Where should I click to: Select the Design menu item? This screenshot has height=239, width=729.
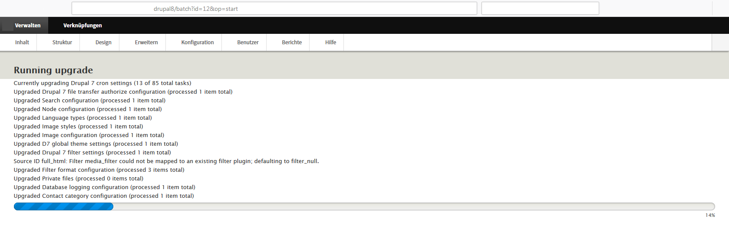[103, 43]
